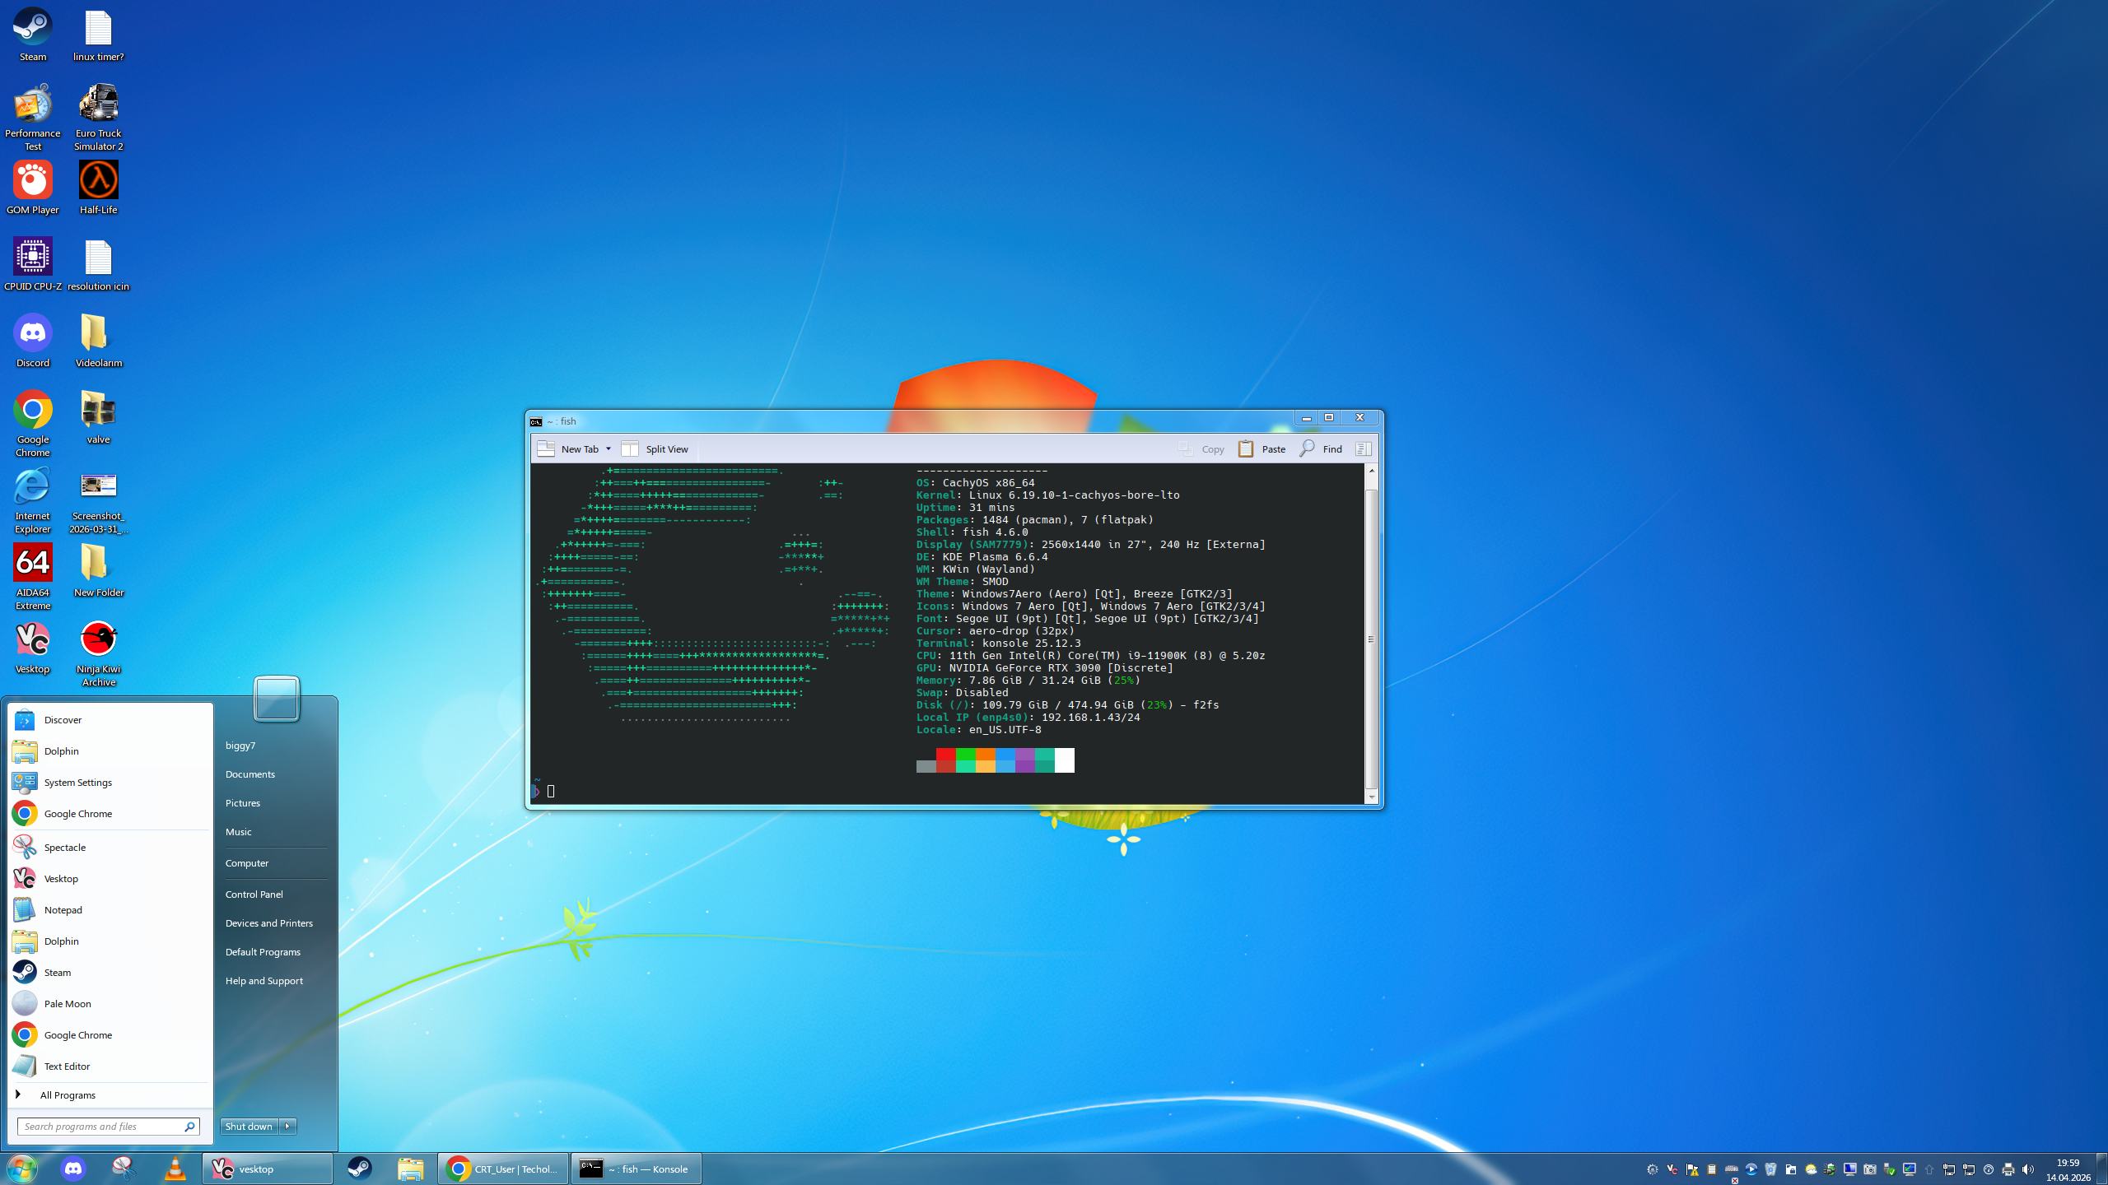Open VLC cone icon in taskbar

pyautogui.click(x=175, y=1169)
